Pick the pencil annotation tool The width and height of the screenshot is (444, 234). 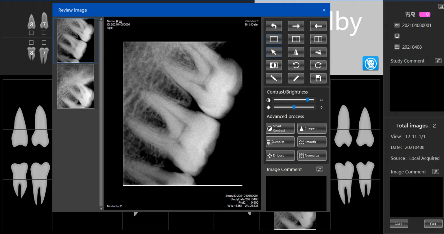coord(273,78)
